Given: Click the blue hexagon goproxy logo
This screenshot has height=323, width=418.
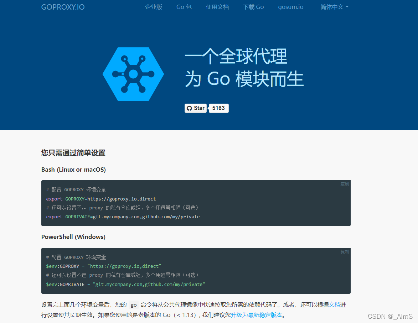Looking at the screenshot, I should tap(133, 74).
